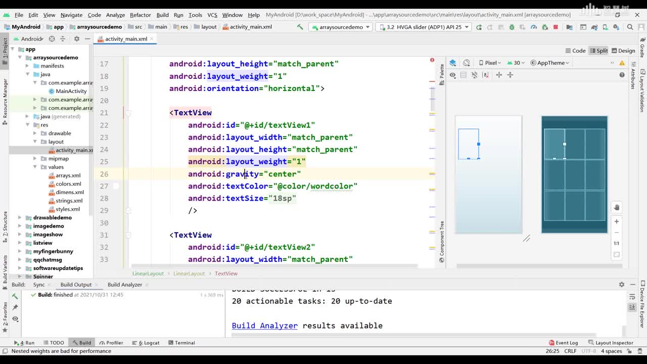Toggle scroll to end in build output

point(632,307)
